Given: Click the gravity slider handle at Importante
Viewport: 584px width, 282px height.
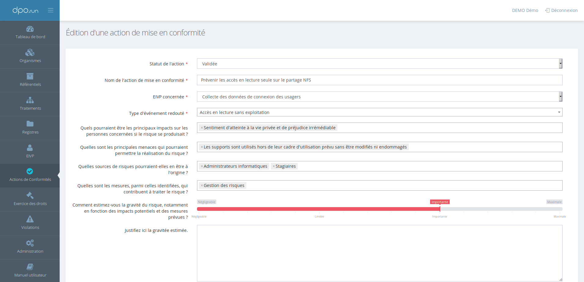Looking at the screenshot, I should click(x=440, y=209).
